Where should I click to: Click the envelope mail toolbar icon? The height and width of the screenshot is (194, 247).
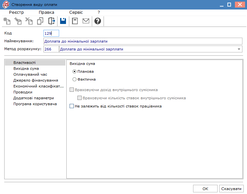click(86, 21)
